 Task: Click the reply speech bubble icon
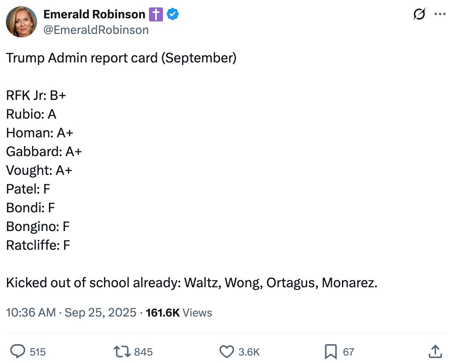coord(17,352)
